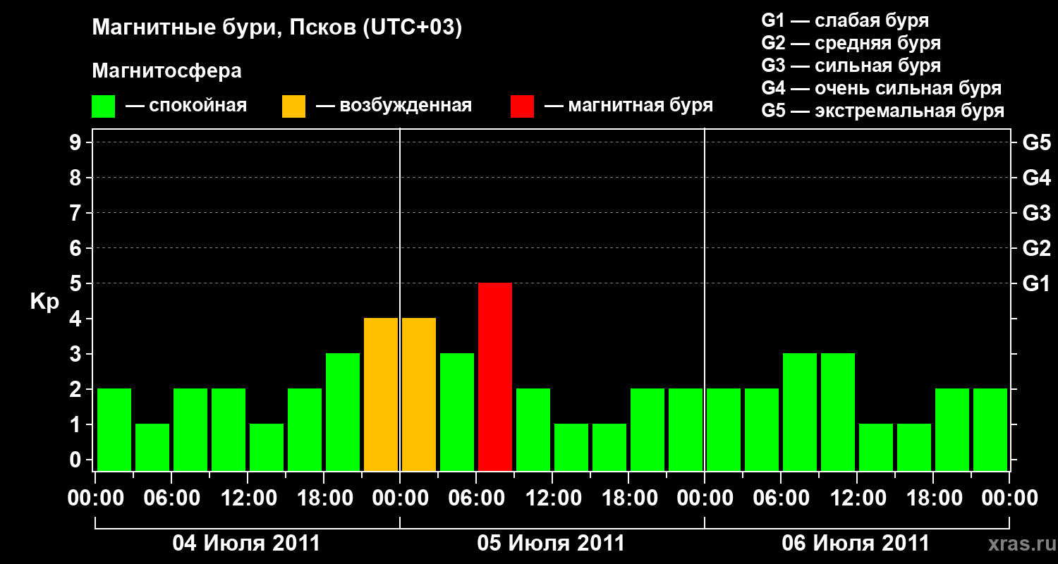Click the date label «06 Июля 2011»
Viewport: 1058px width, 564px height.
coord(856,543)
